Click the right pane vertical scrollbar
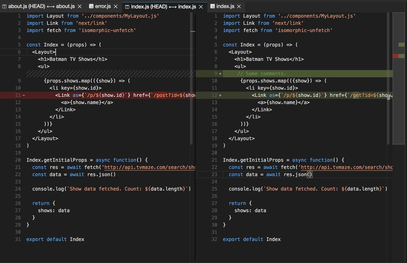Image resolution: width=407 pixels, height=263 pixels. (x=388, y=78)
